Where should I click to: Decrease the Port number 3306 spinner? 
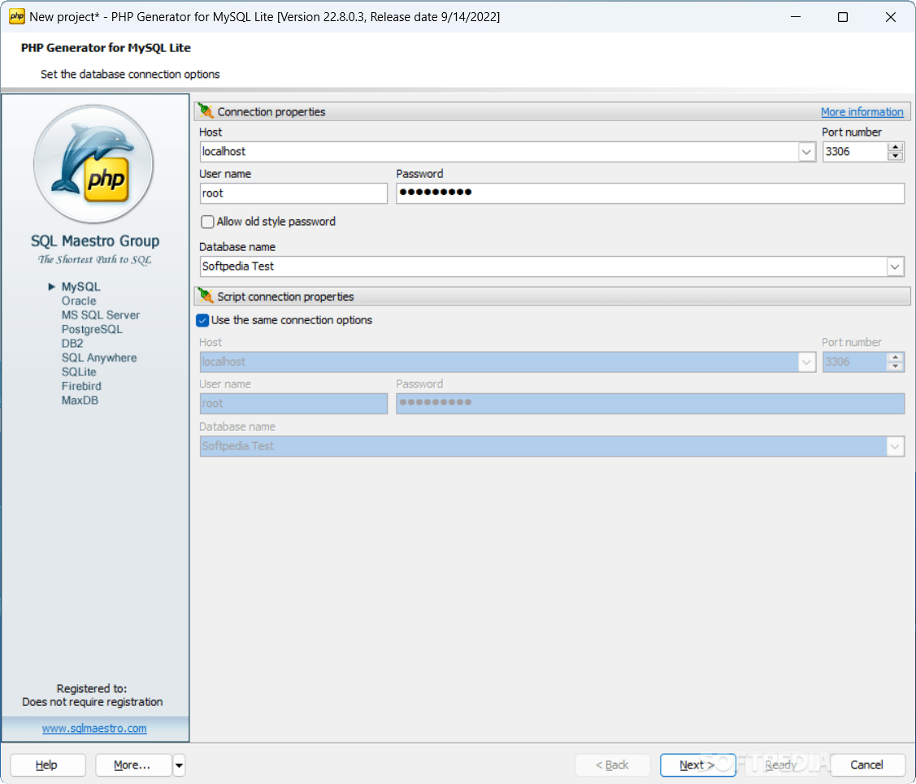coord(895,157)
